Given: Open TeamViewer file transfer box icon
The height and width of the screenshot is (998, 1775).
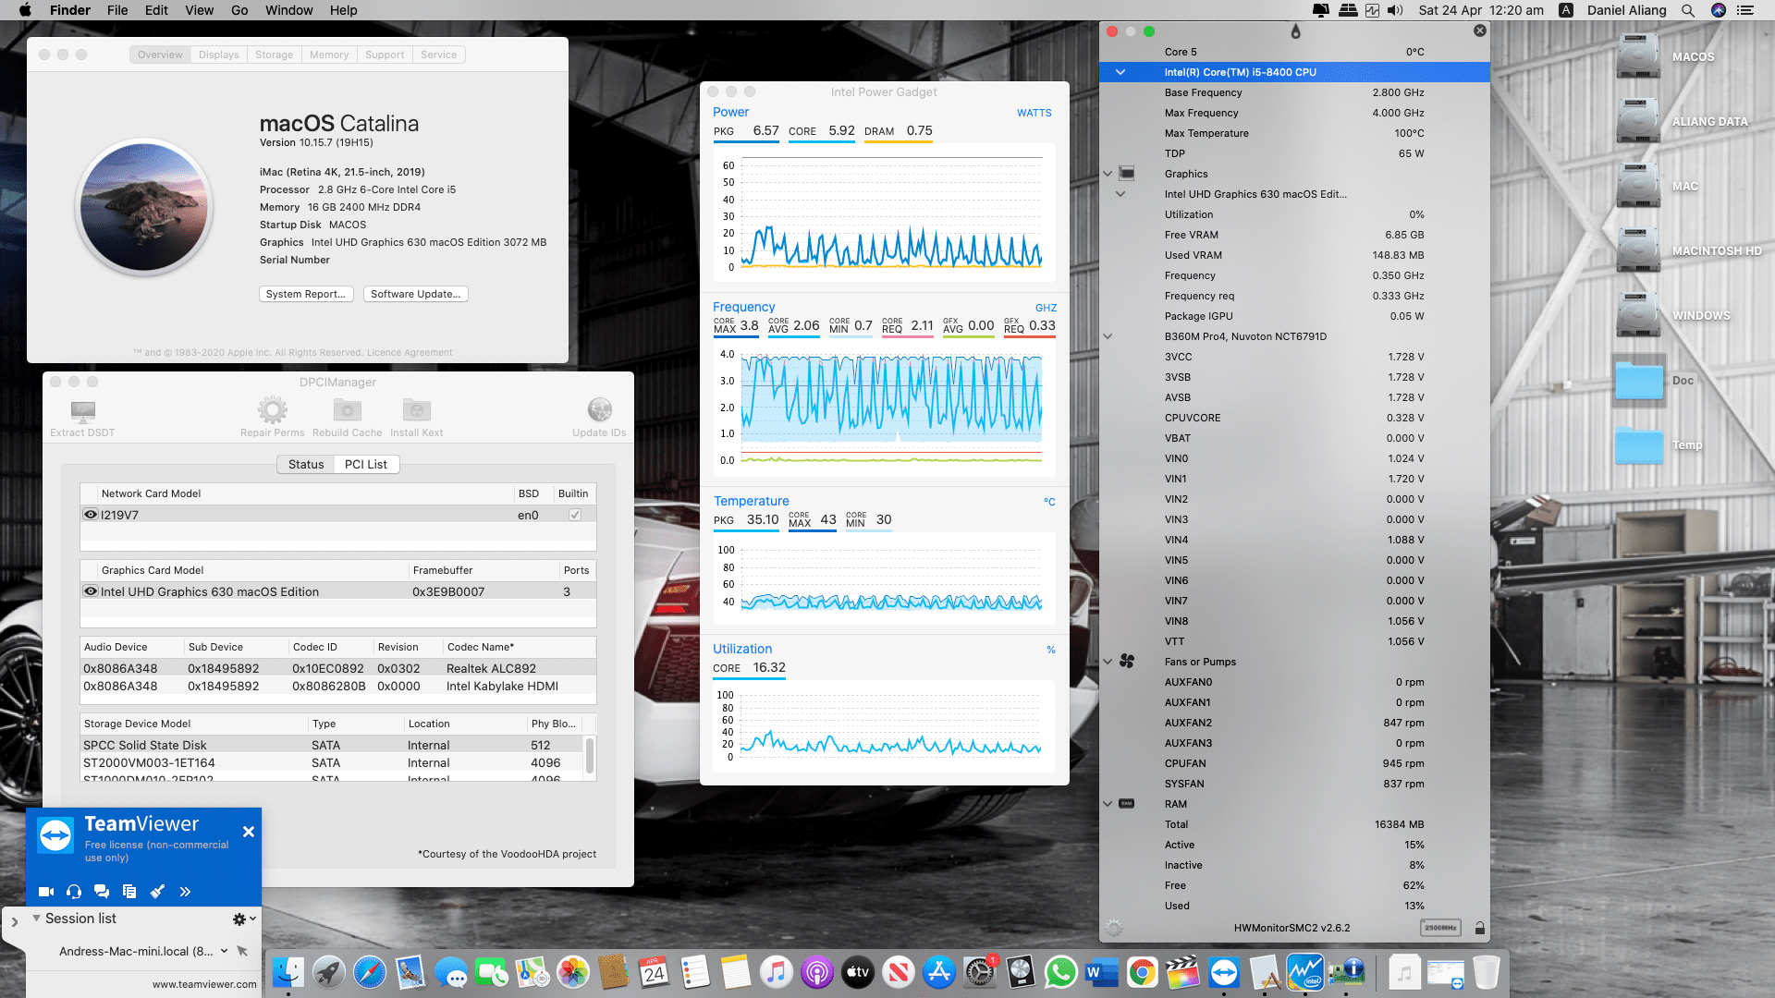Looking at the screenshot, I should (129, 892).
